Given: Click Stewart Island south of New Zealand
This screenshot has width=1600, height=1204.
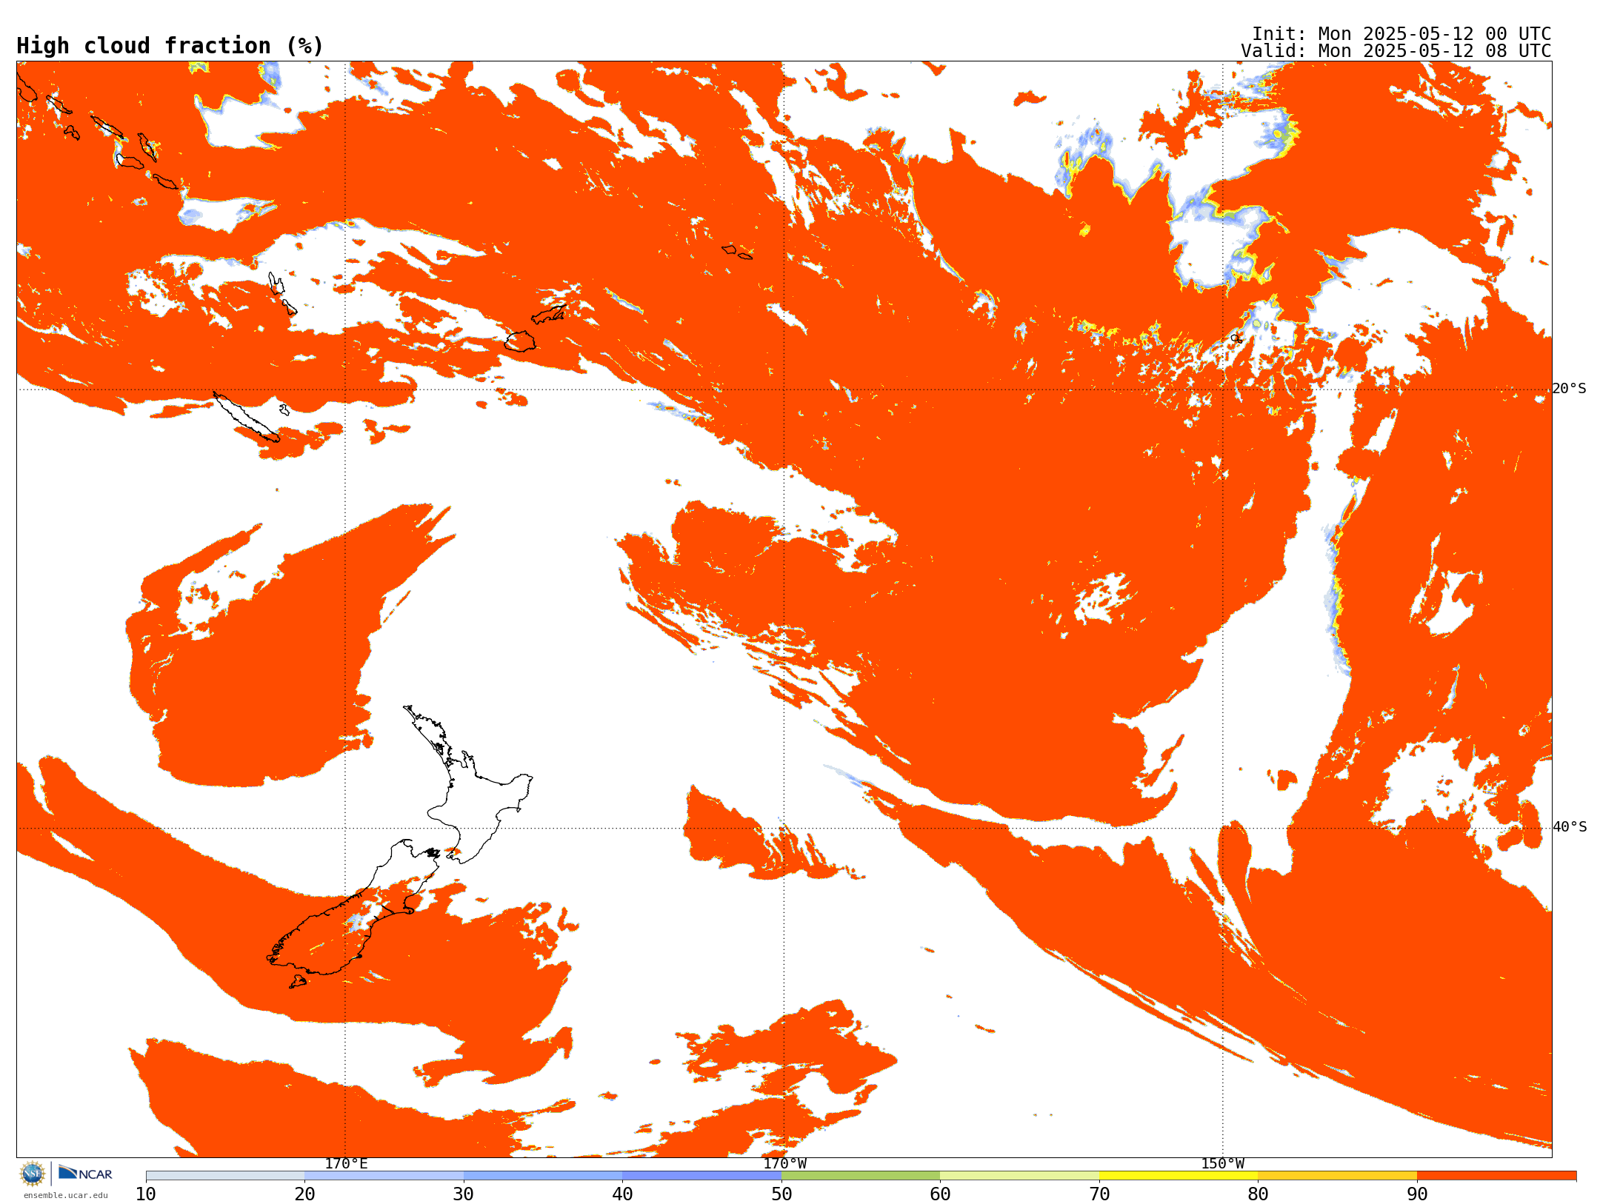Looking at the screenshot, I should [298, 982].
